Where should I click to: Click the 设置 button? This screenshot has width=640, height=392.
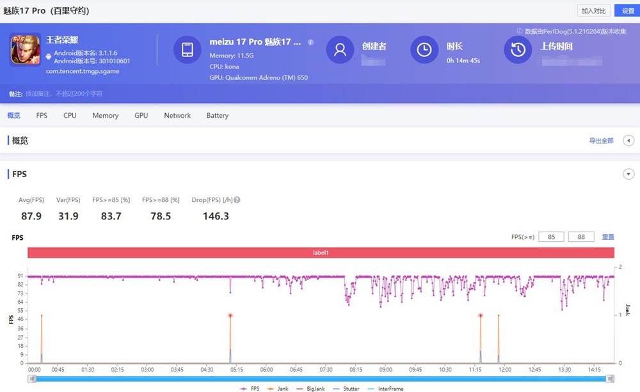628,11
